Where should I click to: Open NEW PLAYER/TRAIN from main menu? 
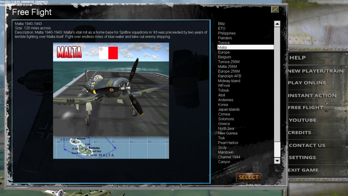tap(316, 71)
